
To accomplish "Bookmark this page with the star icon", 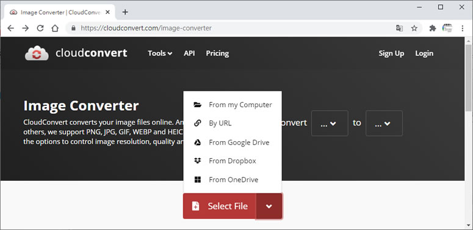I will tap(414, 28).
